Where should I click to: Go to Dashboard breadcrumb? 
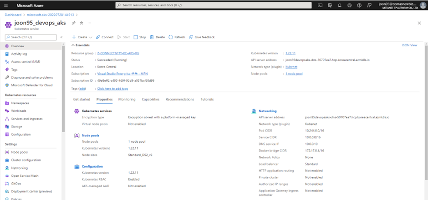13,15
